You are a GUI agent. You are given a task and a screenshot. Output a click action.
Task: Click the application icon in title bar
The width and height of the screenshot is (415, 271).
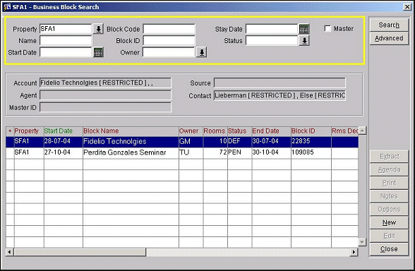(6, 6)
